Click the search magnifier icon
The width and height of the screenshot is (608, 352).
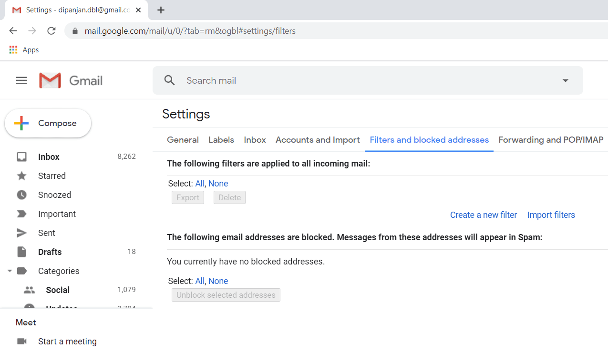coord(169,80)
